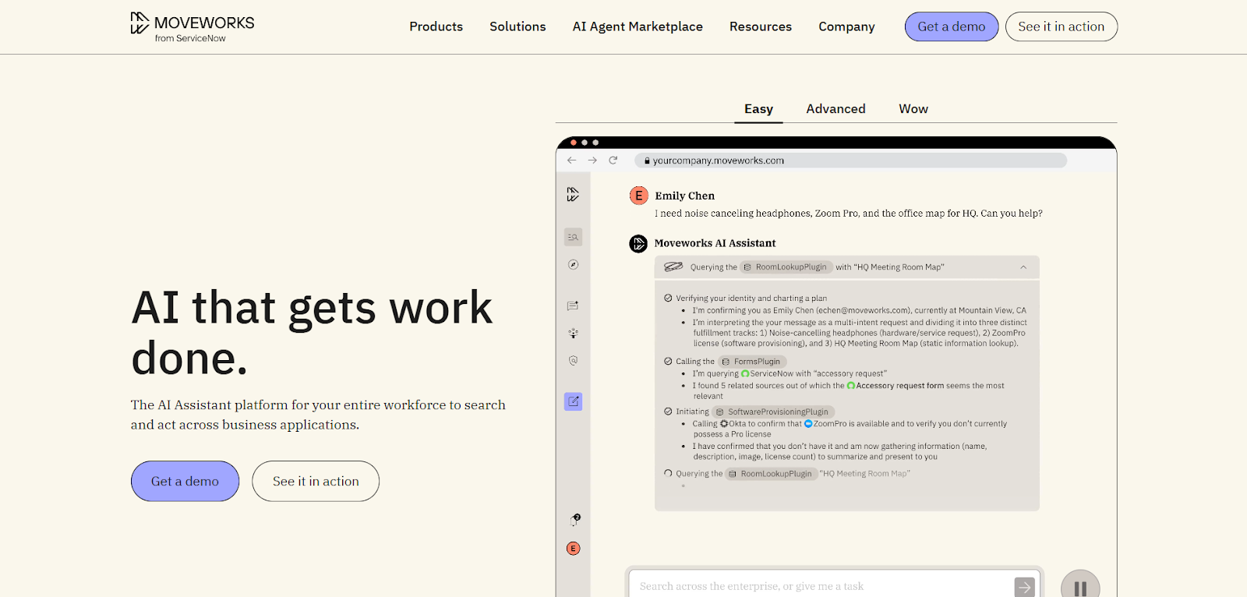1247x597 pixels.
Task: Click the RoomLookupPlugin chip in the header row
Action: tap(786, 267)
